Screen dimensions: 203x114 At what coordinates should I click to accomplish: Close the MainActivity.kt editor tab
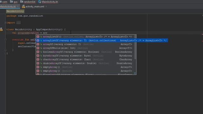tap(18, 6)
